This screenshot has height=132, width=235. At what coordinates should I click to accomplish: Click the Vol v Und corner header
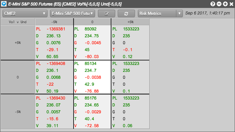[18, 22]
